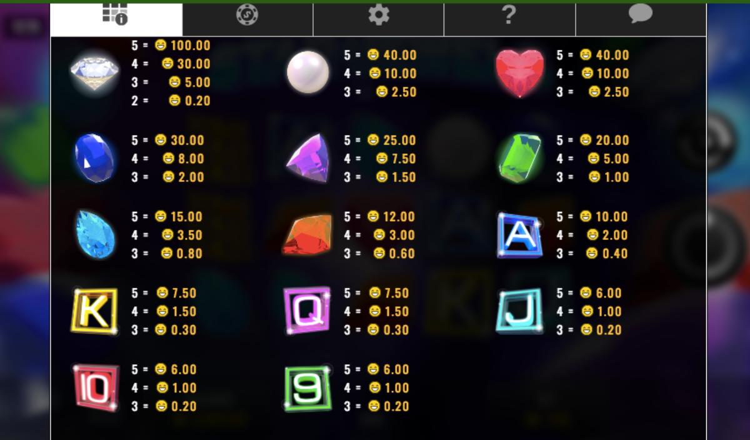Open the help question mark tab
The height and width of the screenshot is (440, 750).
(509, 19)
